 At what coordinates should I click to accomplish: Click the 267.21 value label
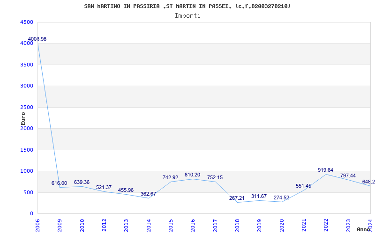237,198
